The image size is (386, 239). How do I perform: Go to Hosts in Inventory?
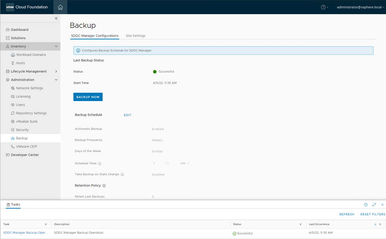tap(20, 63)
